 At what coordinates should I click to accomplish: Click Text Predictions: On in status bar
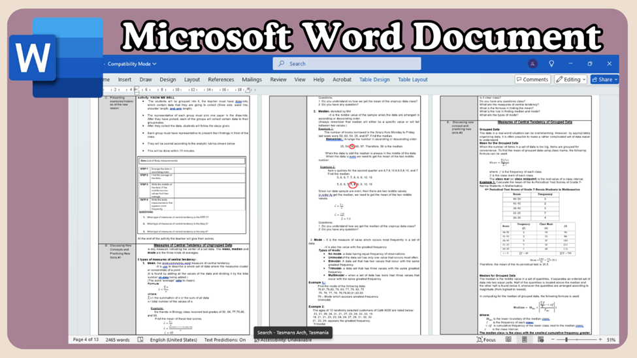click(x=225, y=340)
